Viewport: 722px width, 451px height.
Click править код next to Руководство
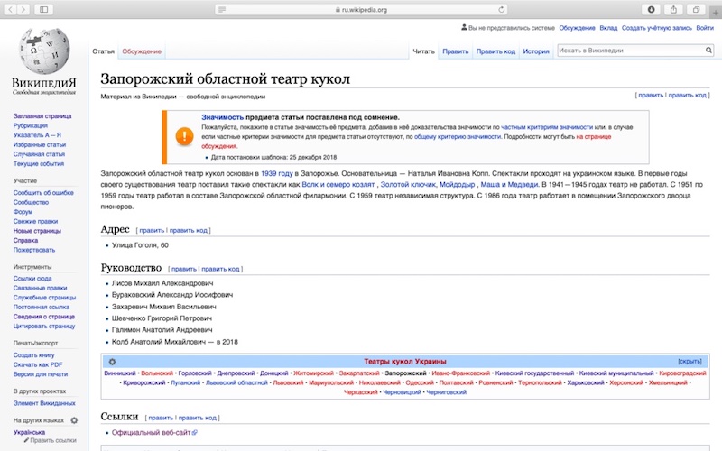pos(220,269)
